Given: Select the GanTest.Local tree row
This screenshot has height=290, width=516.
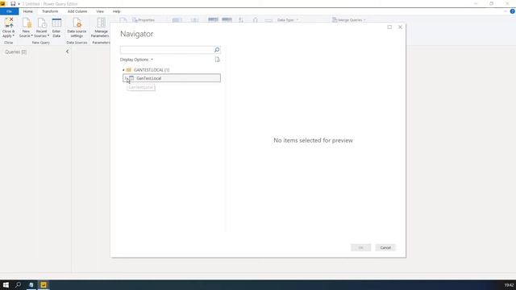Looking at the screenshot, I should click(172, 78).
